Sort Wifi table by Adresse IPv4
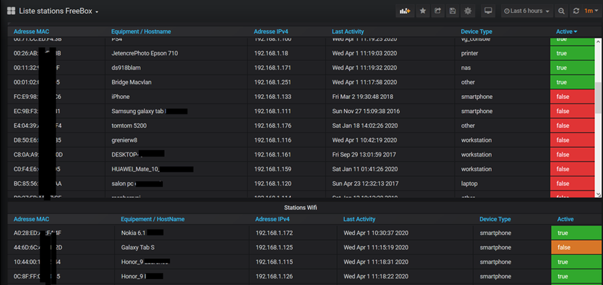The width and height of the screenshot is (603, 285). tap(276, 219)
